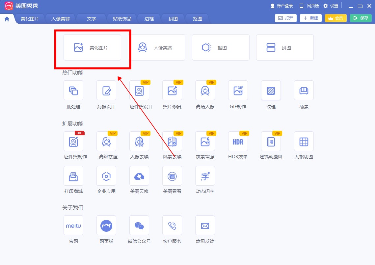This screenshot has height=265, width=375.
Task: Select the large 人像美容 portrait beauty card
Action: (x=156, y=48)
